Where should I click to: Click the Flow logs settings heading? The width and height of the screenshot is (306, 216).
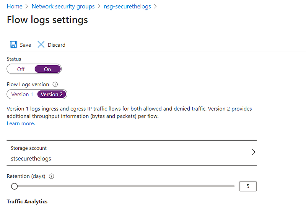[x=47, y=20]
